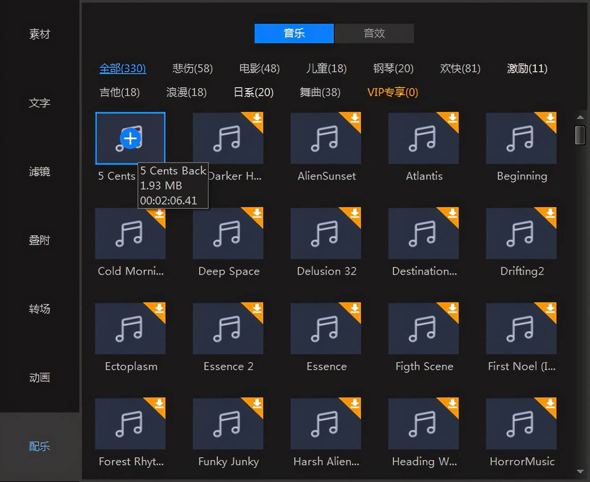This screenshot has width=590, height=482.
Task: Open the 文字 text panel
Action: [x=39, y=103]
